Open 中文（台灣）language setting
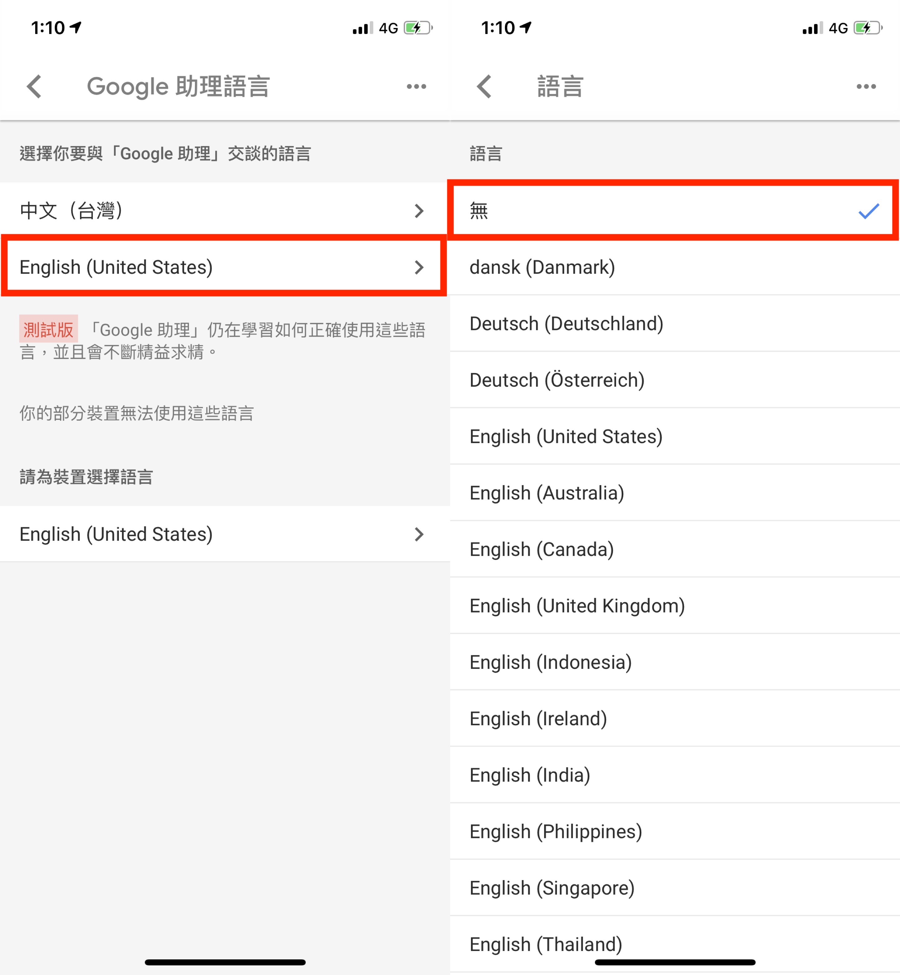This screenshot has width=900, height=975. pyautogui.click(x=224, y=211)
